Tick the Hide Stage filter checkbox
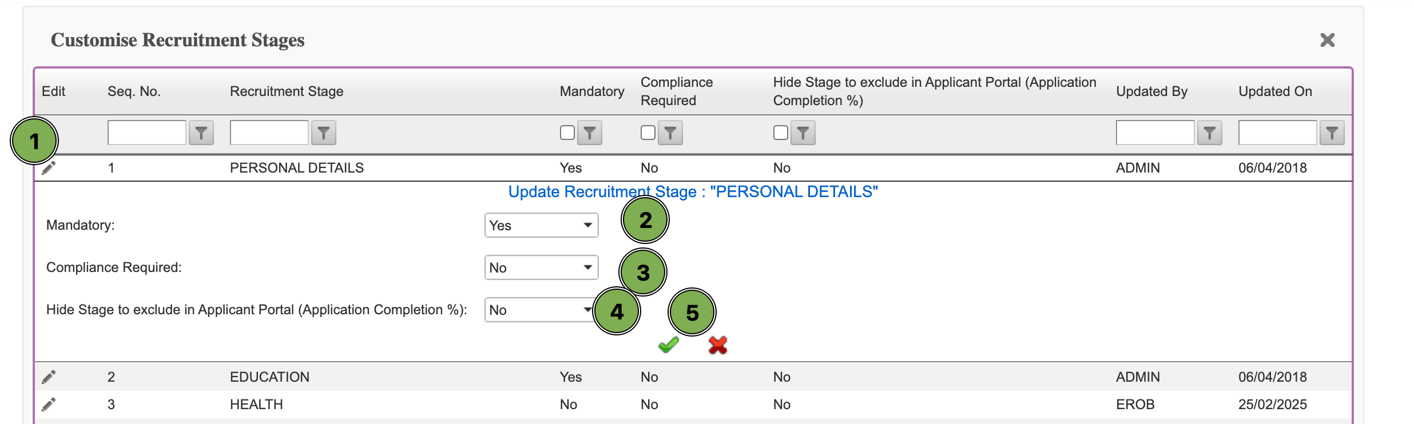 click(781, 133)
